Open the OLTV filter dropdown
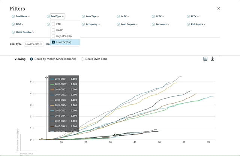This screenshot has width=240, height=156. click(x=125, y=16)
